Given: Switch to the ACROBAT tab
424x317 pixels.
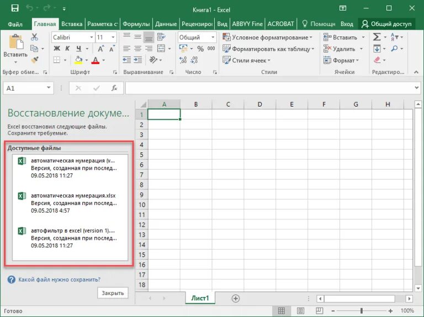Looking at the screenshot, I should pyautogui.click(x=280, y=24).
